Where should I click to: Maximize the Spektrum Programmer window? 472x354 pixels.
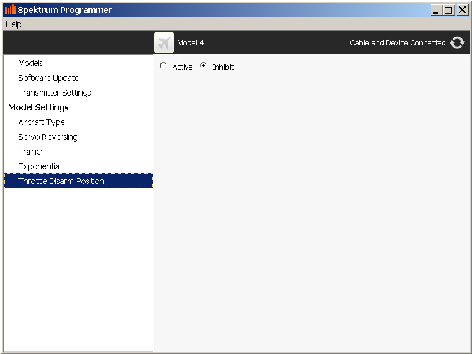tap(448, 10)
